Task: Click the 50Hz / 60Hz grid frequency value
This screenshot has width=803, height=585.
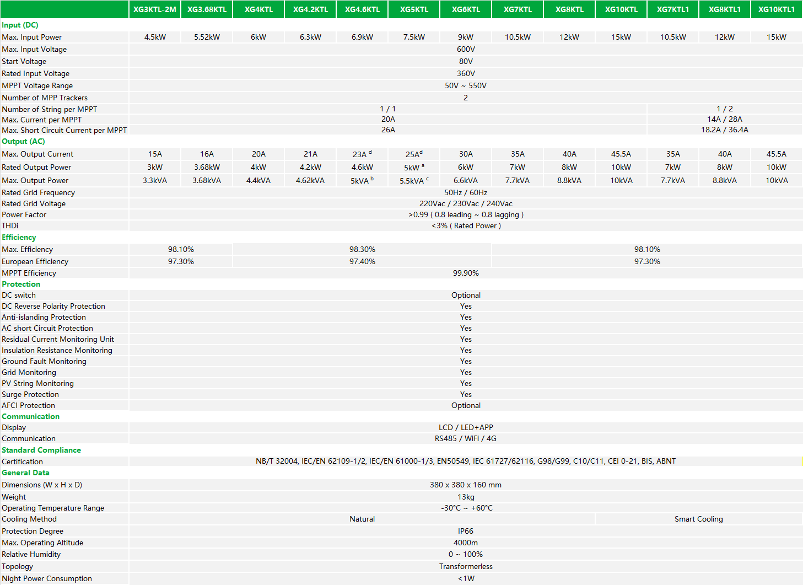Action: pyautogui.click(x=466, y=192)
